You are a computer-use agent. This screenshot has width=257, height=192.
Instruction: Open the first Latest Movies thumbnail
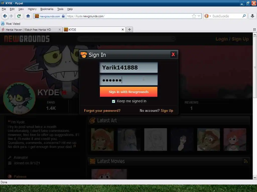[109, 174]
